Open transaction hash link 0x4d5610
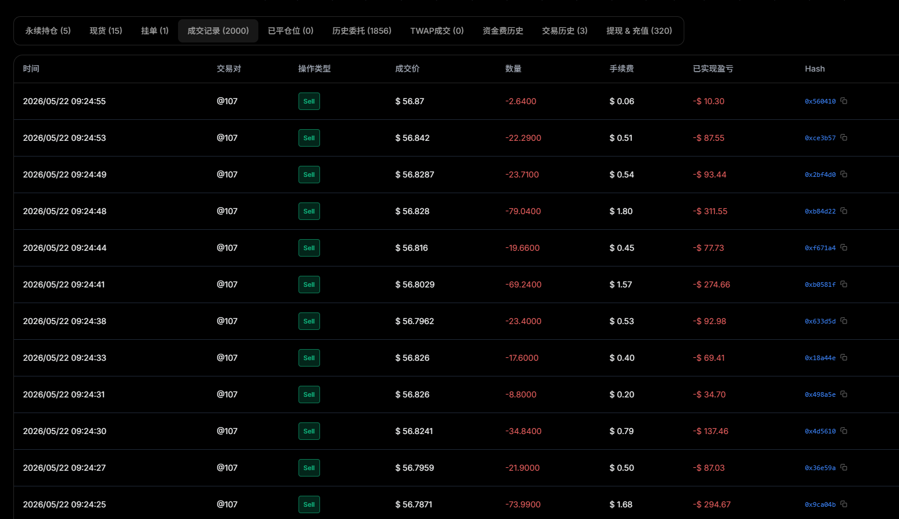Screen dimensions: 899x519 [820, 431]
